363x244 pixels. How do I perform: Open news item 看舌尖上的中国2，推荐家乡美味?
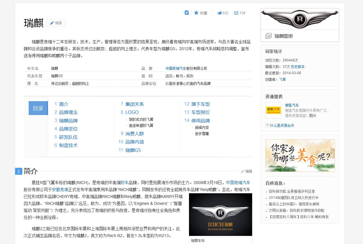[294, 204]
